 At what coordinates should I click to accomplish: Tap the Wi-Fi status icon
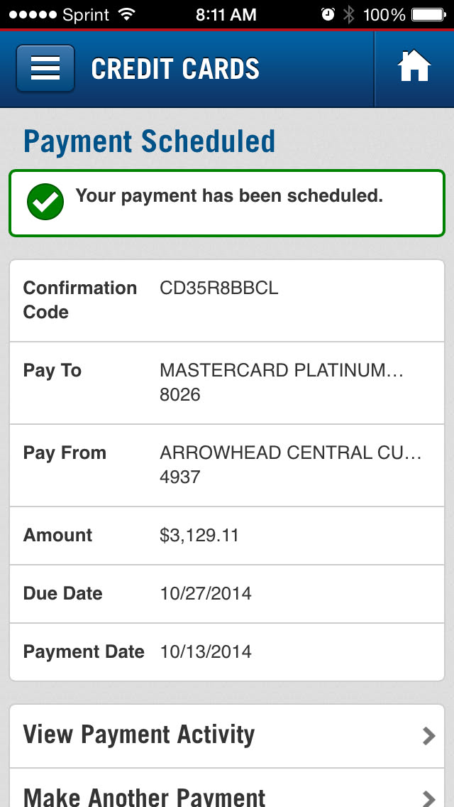(128, 14)
